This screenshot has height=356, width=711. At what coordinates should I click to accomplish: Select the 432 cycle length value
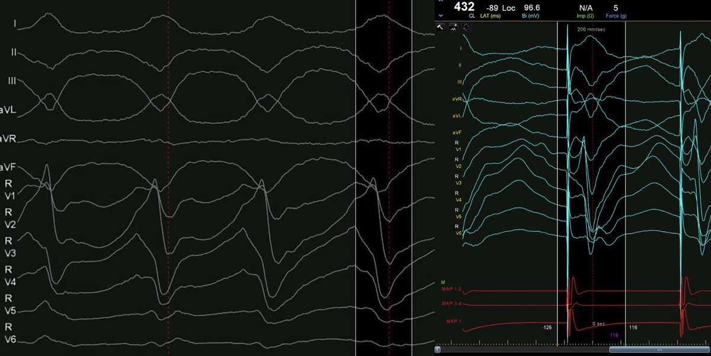[x=465, y=7]
